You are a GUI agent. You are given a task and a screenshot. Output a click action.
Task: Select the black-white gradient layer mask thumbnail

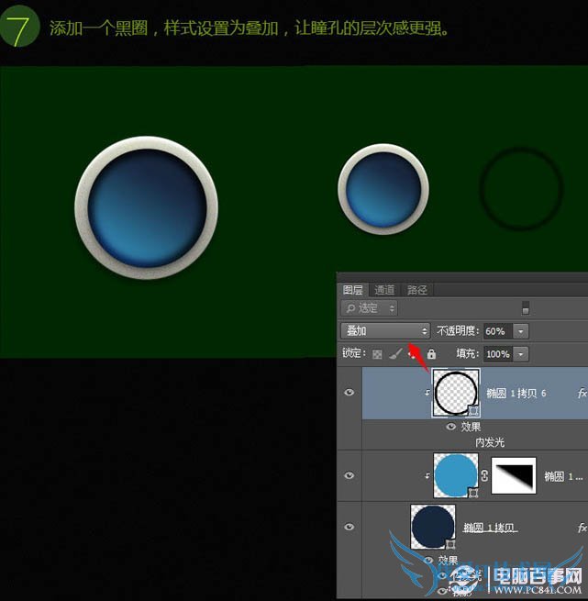click(514, 476)
